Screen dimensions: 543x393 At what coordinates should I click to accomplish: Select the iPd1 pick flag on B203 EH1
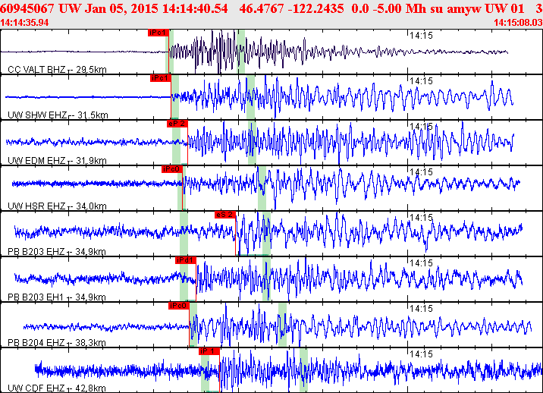click(186, 260)
